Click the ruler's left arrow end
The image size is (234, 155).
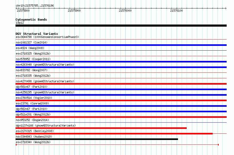[x=16, y=8]
